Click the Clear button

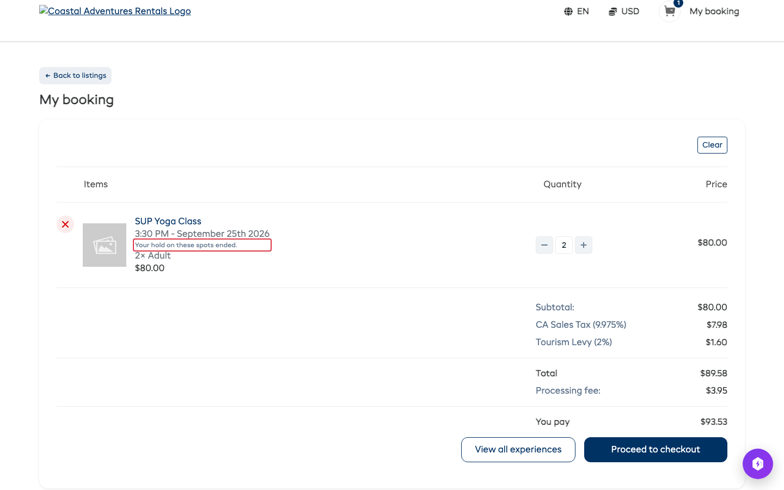pyautogui.click(x=712, y=145)
